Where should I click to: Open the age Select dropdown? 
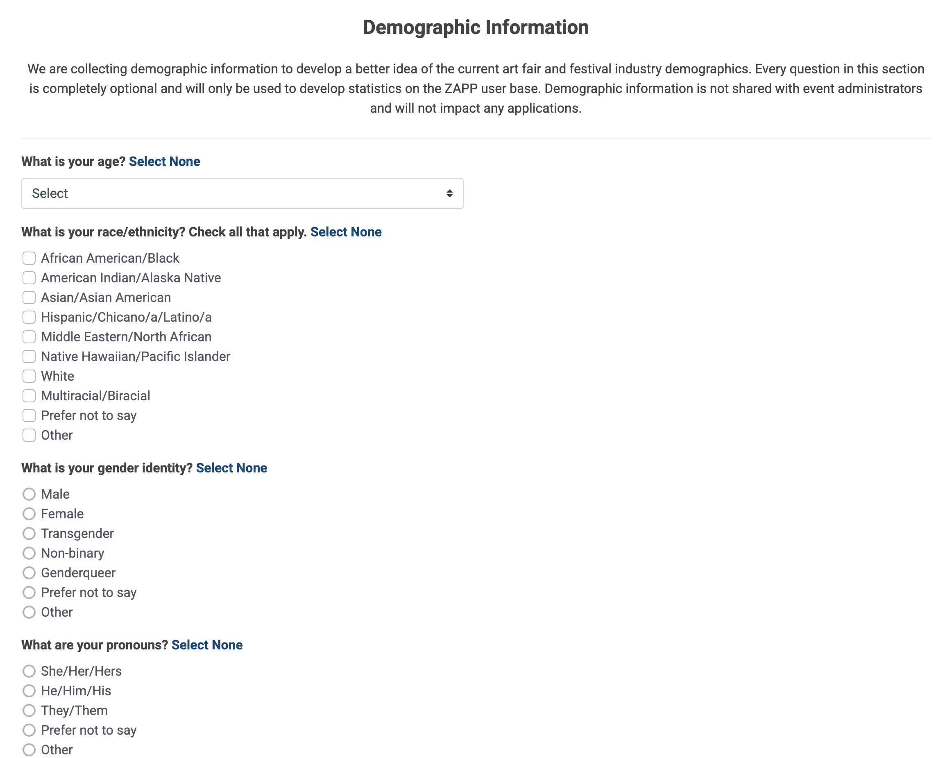[242, 193]
